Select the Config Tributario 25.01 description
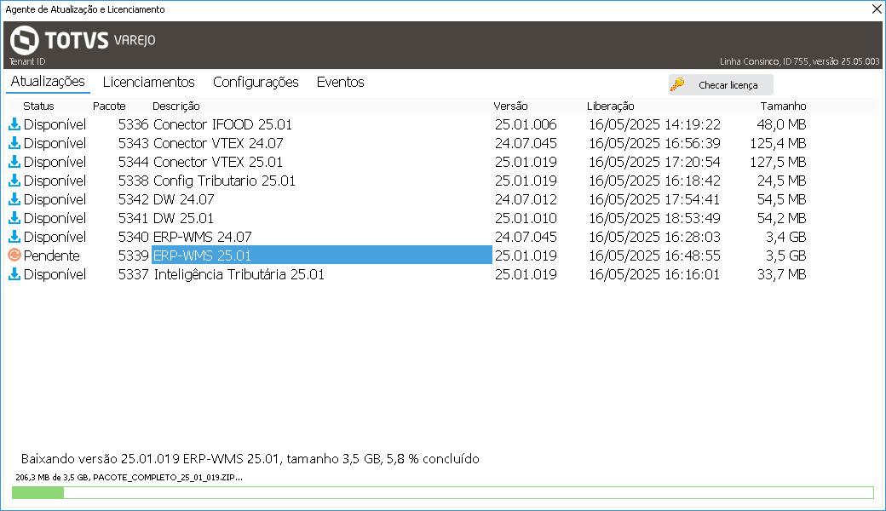This screenshot has height=511, width=886. click(224, 180)
